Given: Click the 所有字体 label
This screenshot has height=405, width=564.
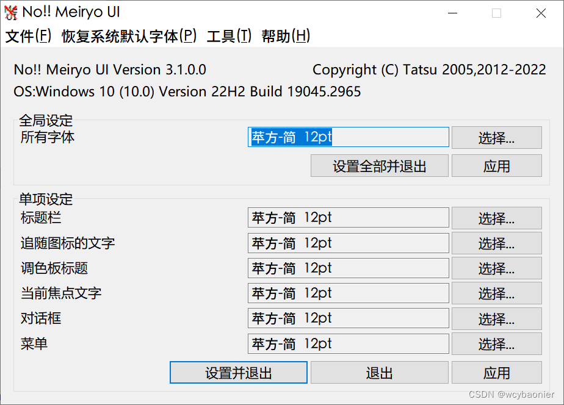Looking at the screenshot, I should [47, 137].
